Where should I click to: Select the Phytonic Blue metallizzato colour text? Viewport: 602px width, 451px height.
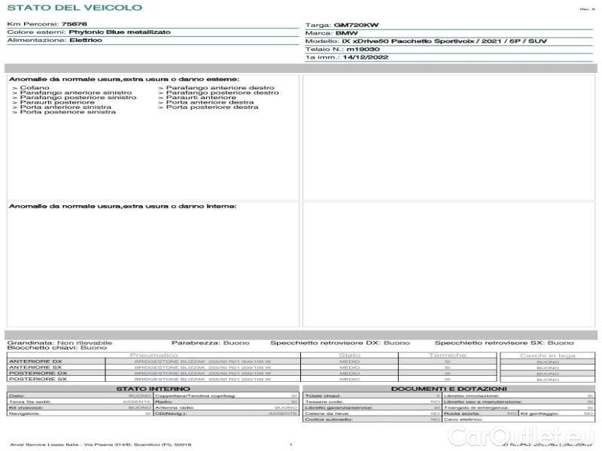click(x=120, y=32)
